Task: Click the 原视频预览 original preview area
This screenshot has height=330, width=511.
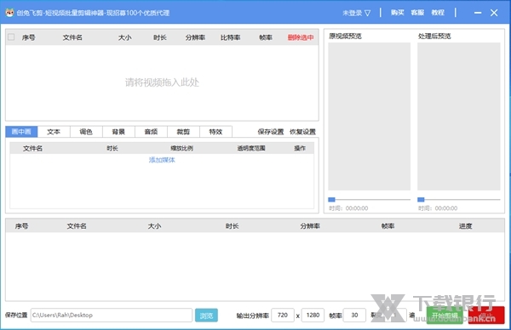Action: [x=370, y=117]
